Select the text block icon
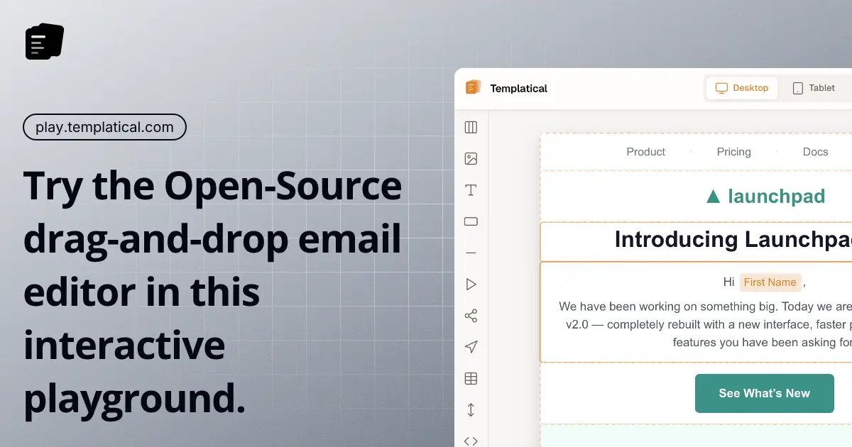Image resolution: width=852 pixels, height=447 pixels. coord(471,190)
